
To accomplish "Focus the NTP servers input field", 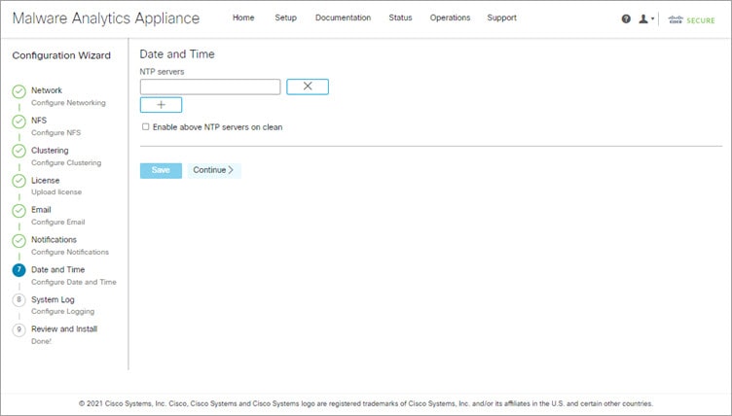I will [210, 87].
